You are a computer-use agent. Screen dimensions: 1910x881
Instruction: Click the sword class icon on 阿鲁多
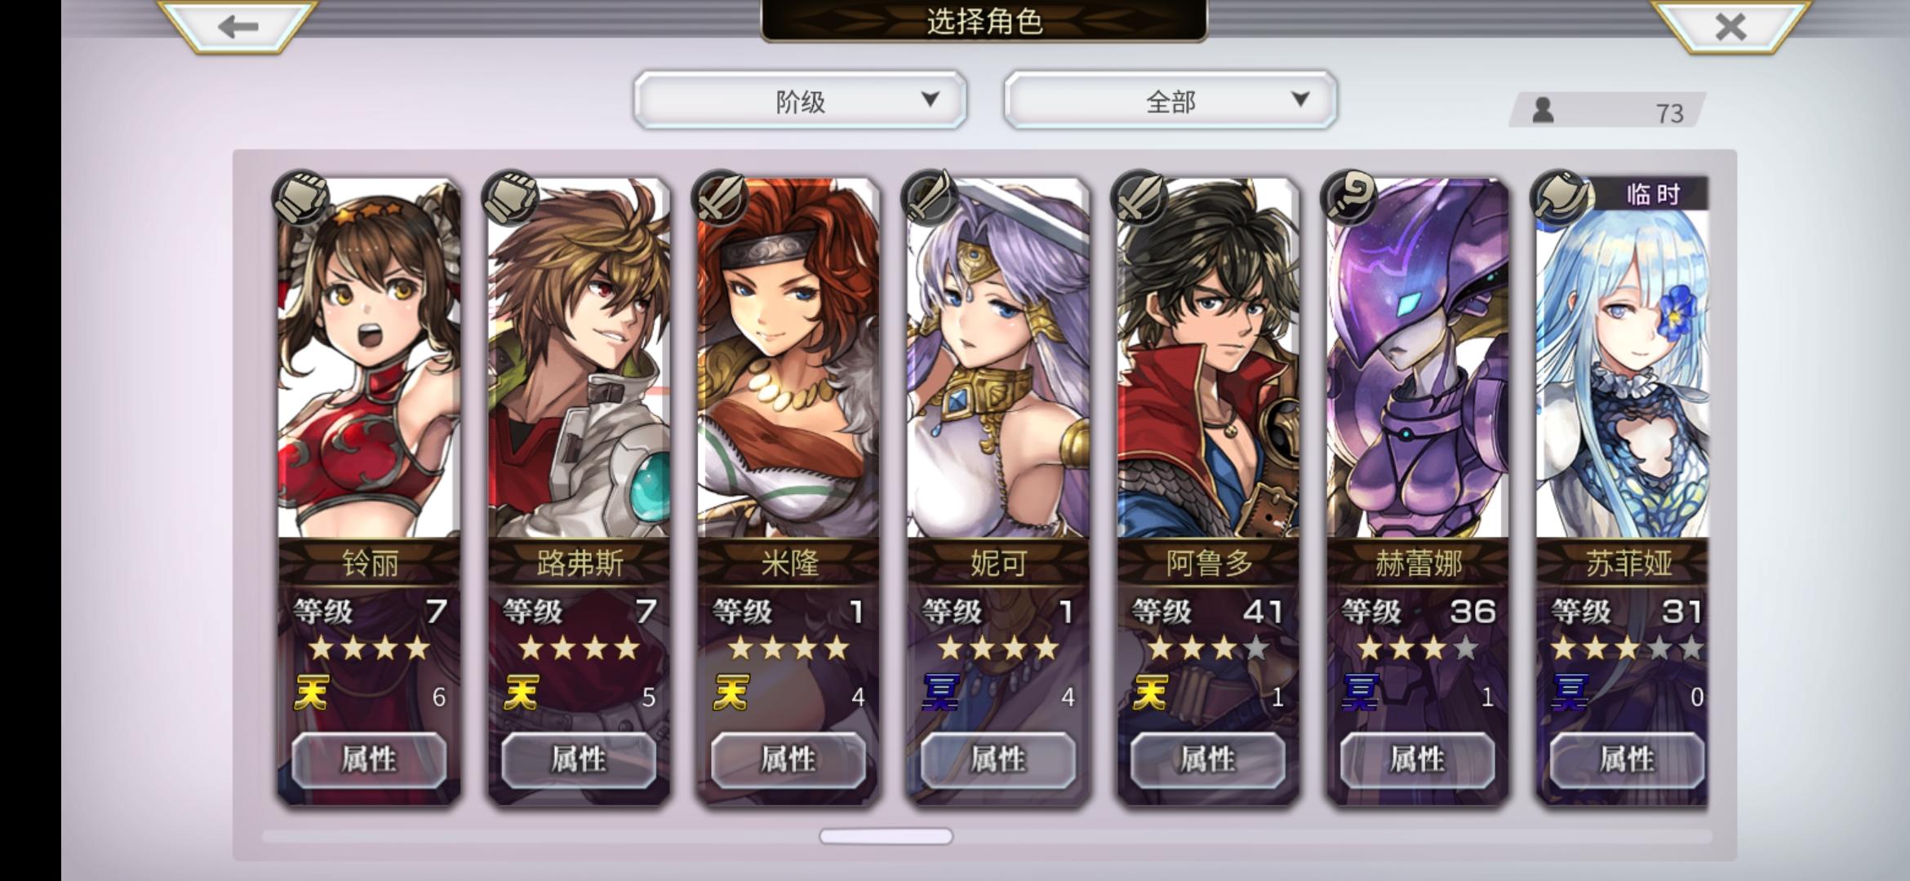tap(1139, 197)
